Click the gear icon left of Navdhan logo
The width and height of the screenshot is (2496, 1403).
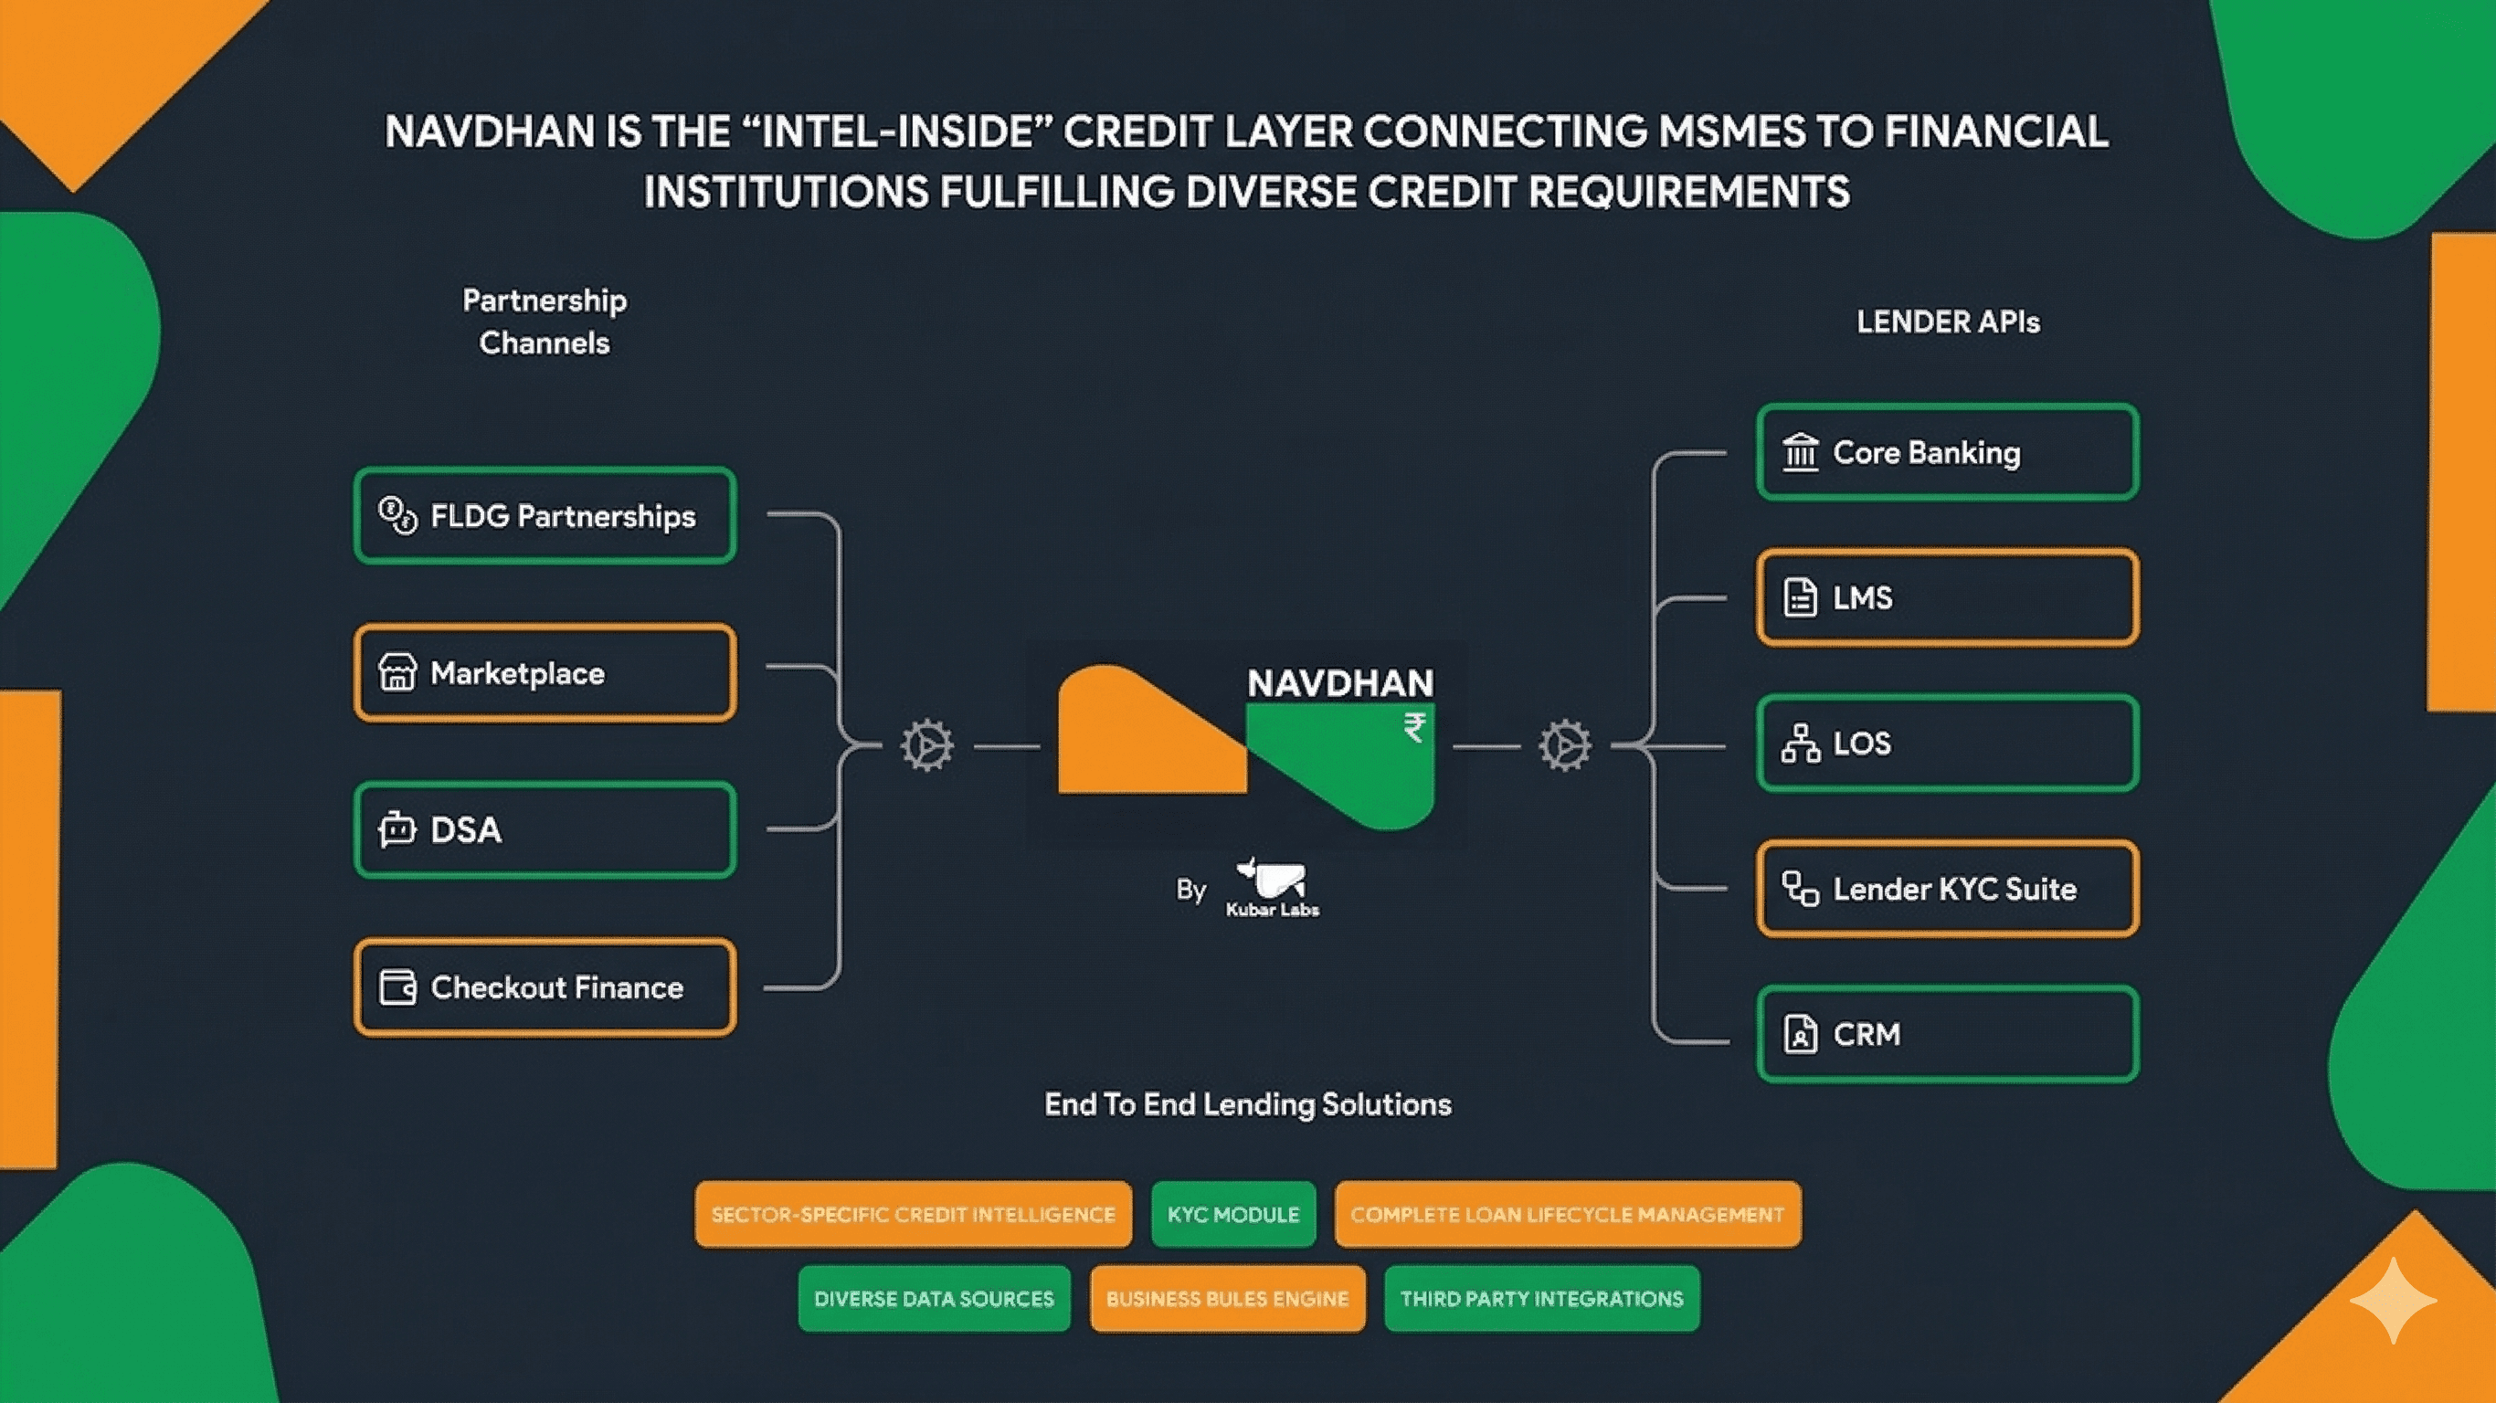click(x=927, y=745)
